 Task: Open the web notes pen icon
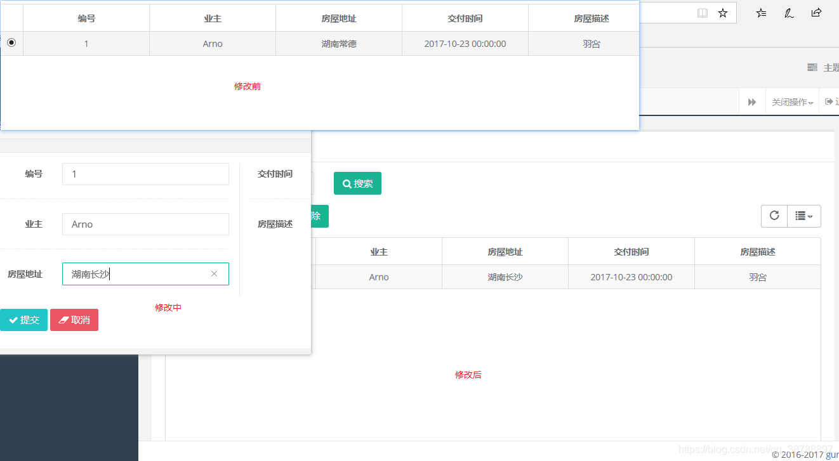pyautogui.click(x=789, y=13)
